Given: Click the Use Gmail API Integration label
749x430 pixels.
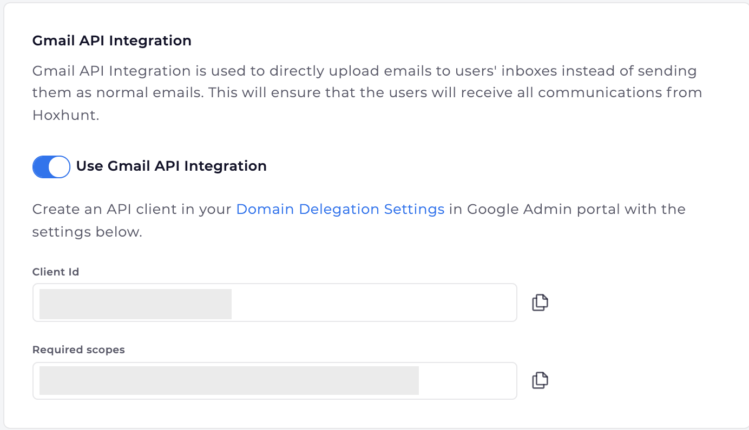Looking at the screenshot, I should coord(172,166).
